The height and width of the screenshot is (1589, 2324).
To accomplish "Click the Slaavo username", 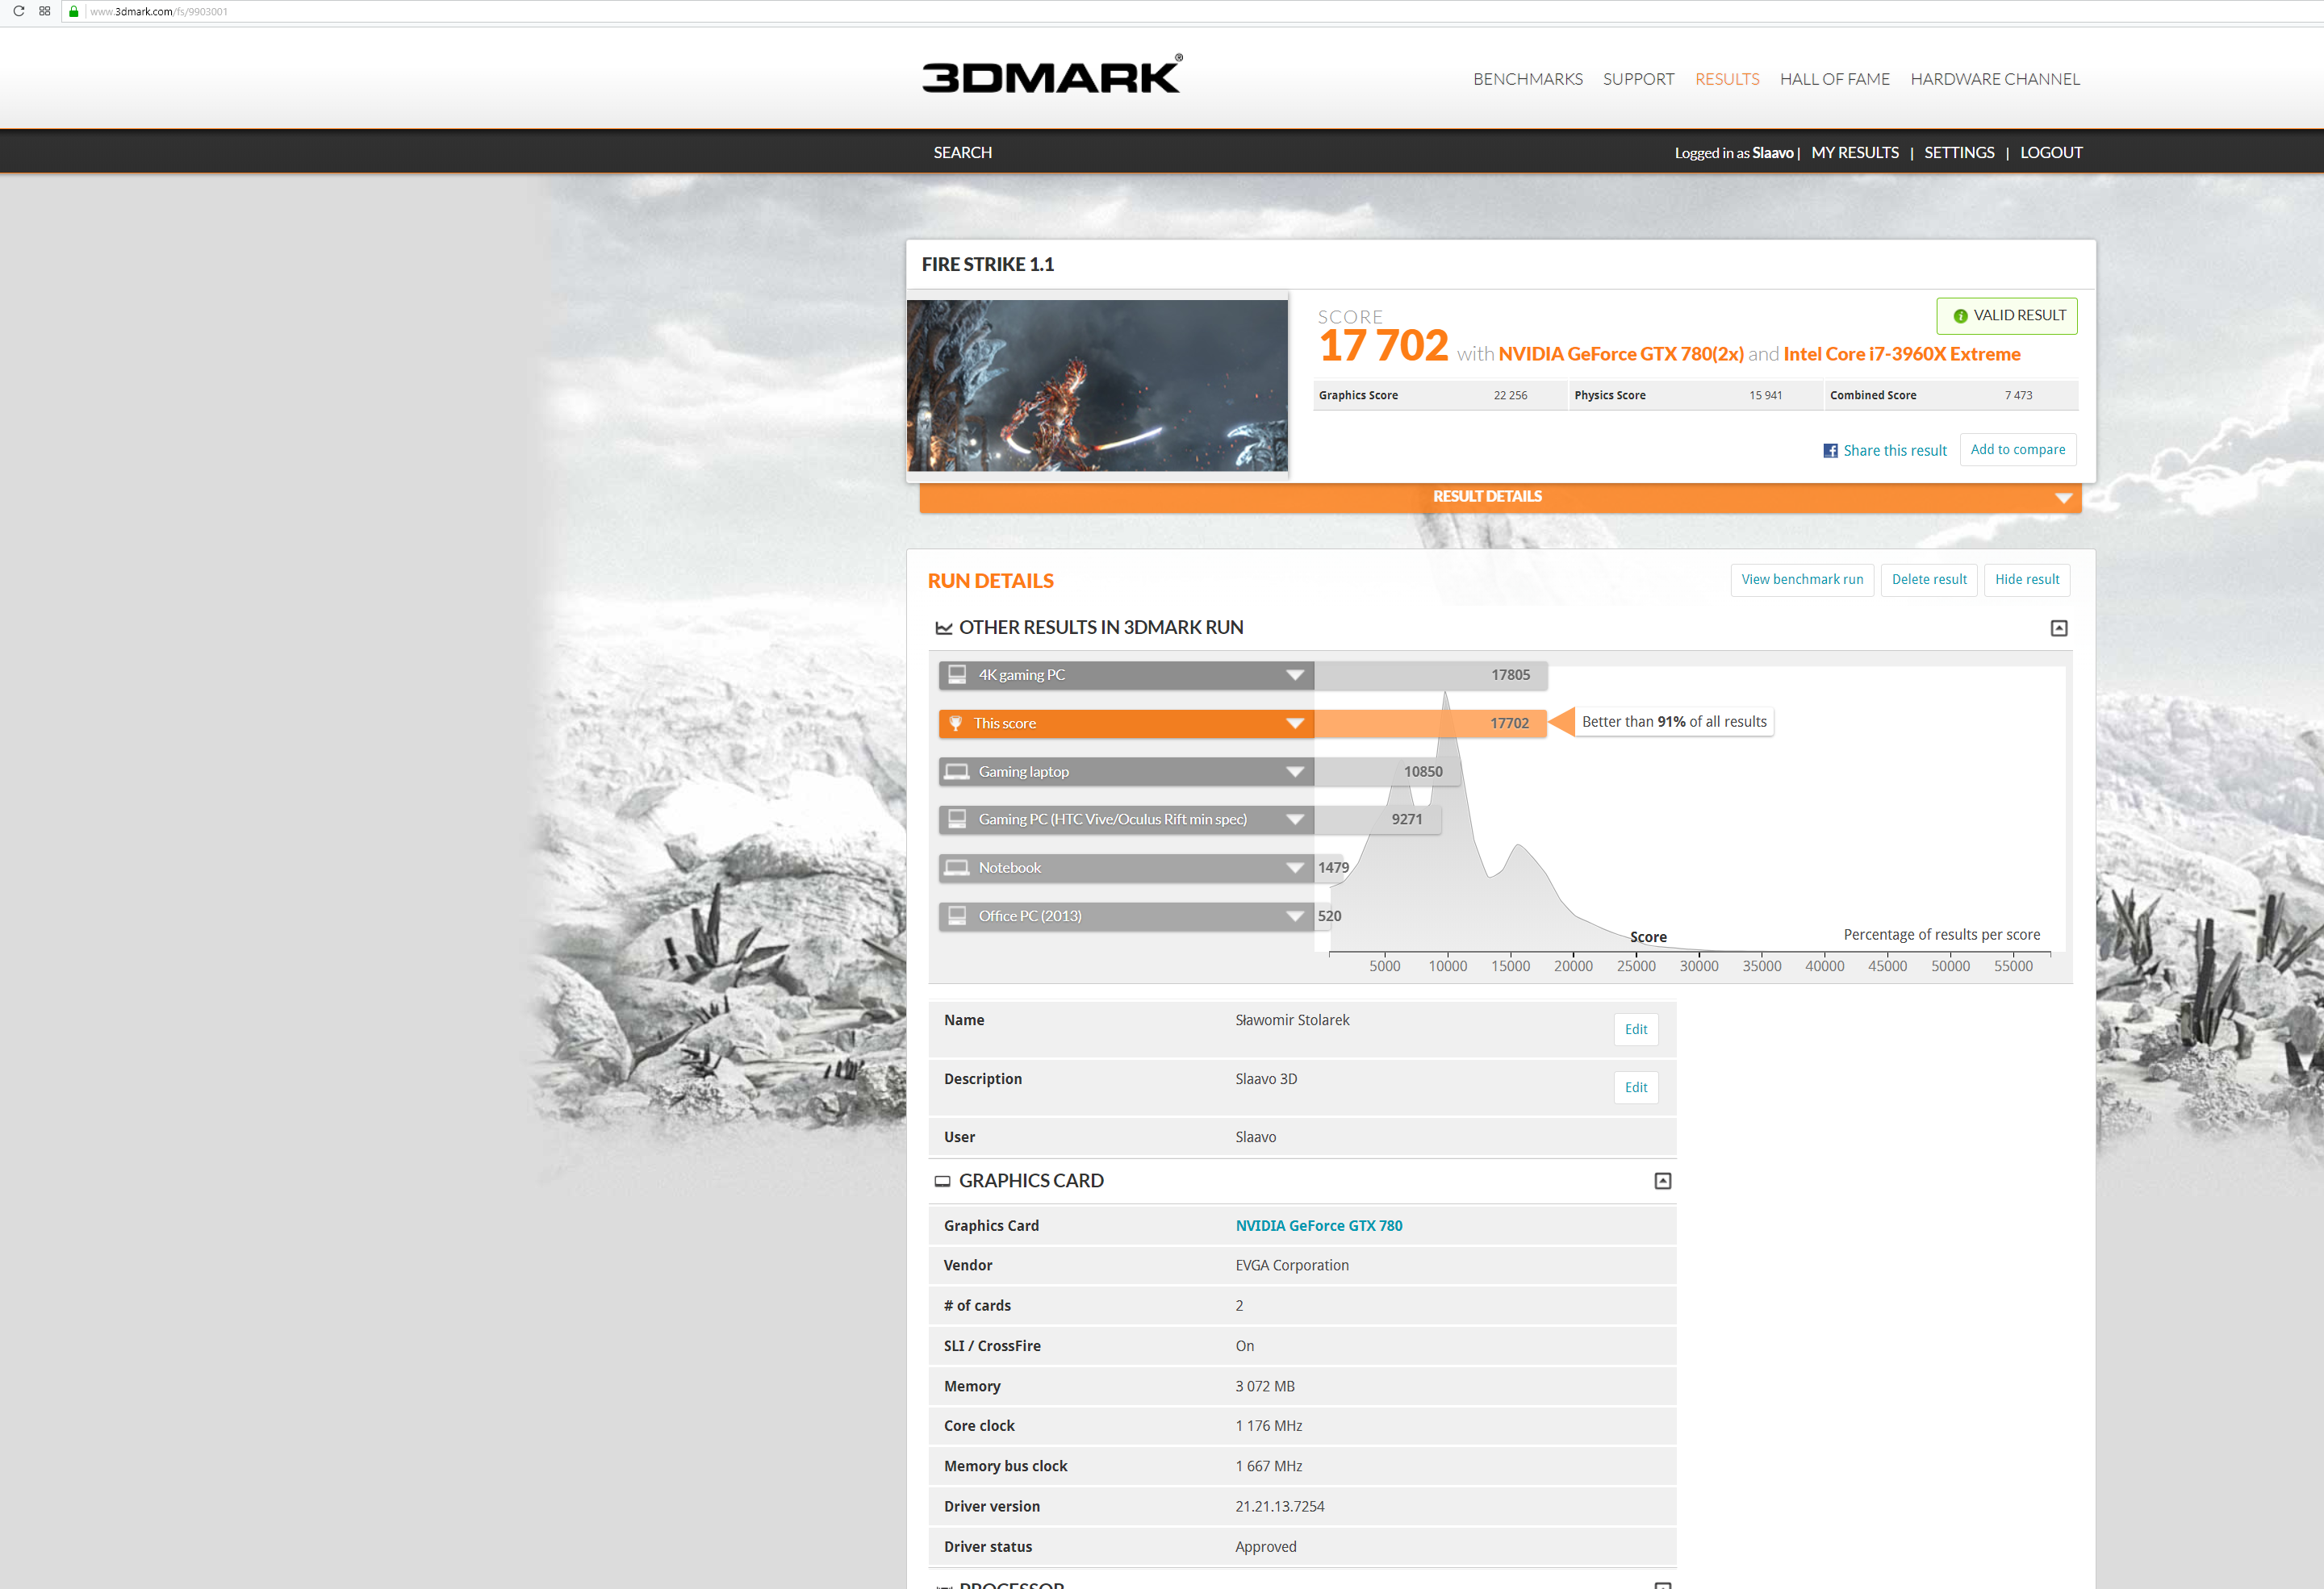I will (1772, 153).
